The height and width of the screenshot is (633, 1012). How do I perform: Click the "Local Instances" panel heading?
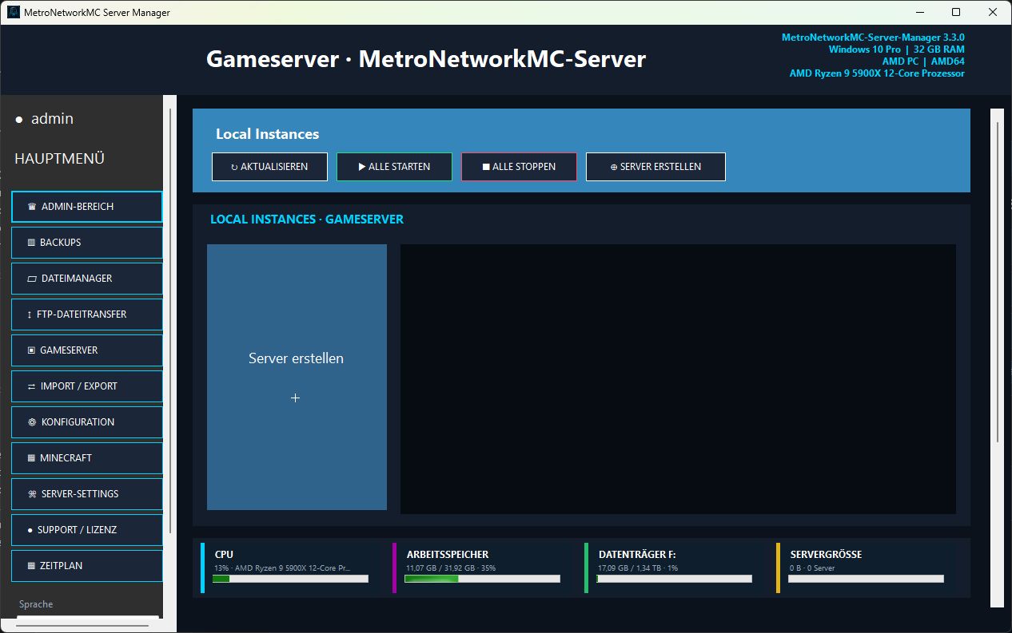click(x=267, y=134)
